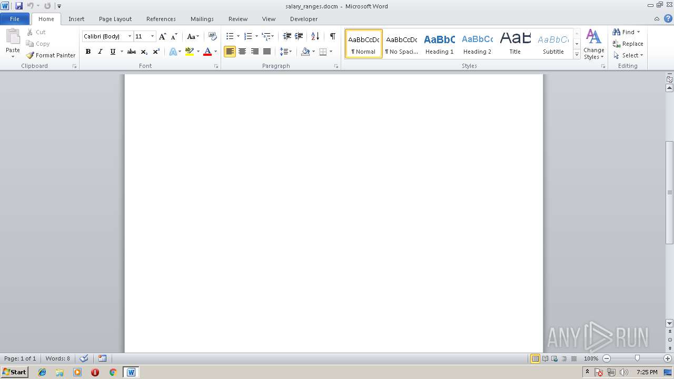This screenshot has width=674, height=379.
Task: Click the Line Spacing icon
Action: [283, 52]
